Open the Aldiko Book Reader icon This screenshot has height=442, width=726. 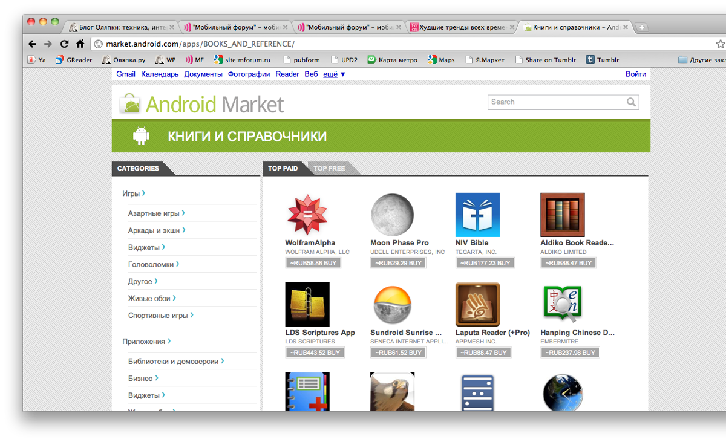click(x=562, y=215)
